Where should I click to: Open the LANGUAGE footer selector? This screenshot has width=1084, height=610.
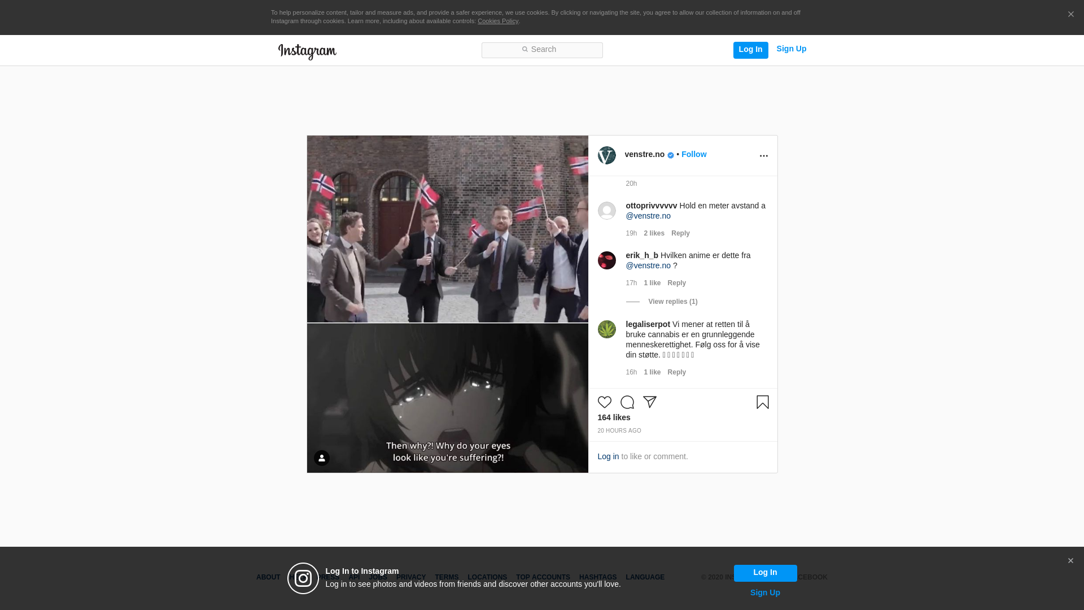(645, 577)
